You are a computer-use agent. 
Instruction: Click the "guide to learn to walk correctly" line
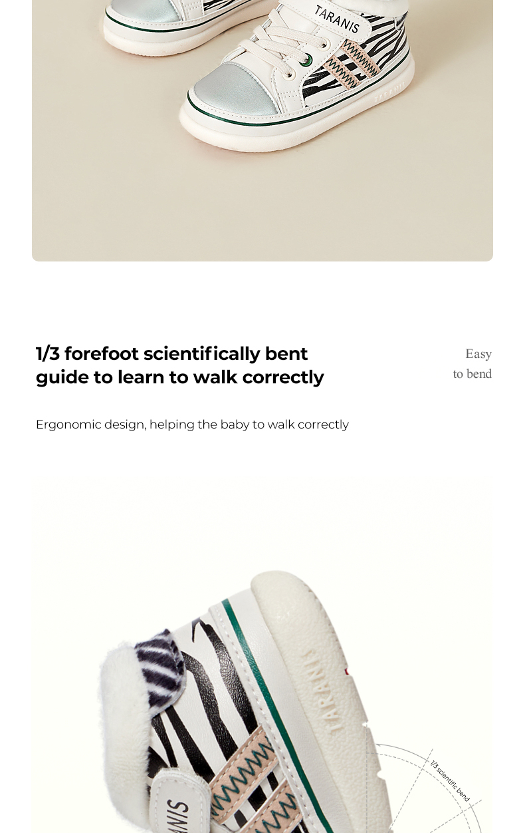pos(179,377)
